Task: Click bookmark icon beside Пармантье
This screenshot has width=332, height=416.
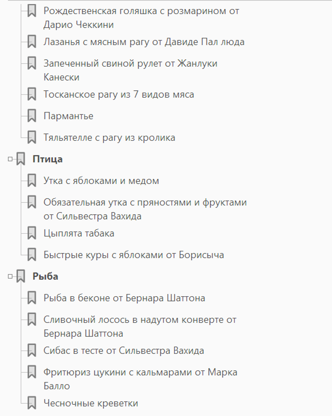Action: tap(32, 116)
